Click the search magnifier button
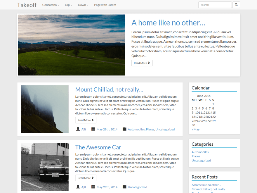This screenshot has width=257, height=193. [x=236, y=5]
